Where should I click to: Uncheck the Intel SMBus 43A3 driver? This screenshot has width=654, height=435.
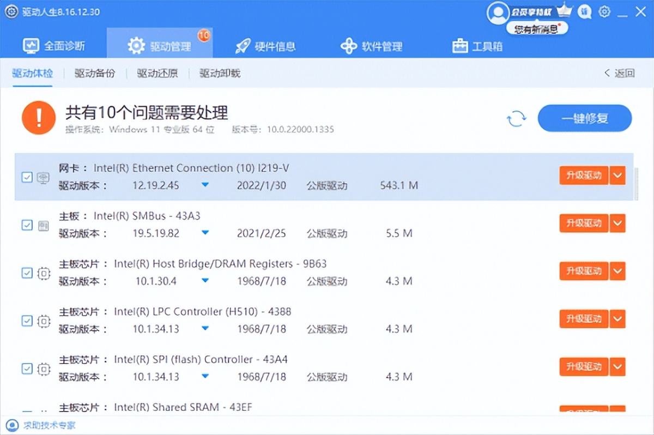click(x=27, y=223)
